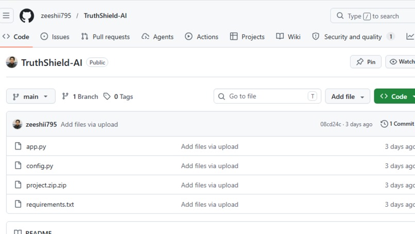This screenshot has width=415, height=234.
Task: Go to GitHub home via Octocat logo
Action: (x=27, y=15)
